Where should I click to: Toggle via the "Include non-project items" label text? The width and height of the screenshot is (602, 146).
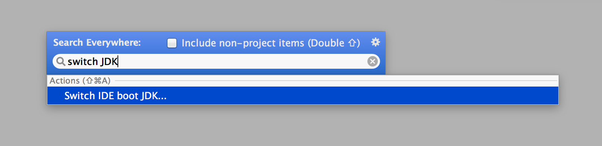243,43
